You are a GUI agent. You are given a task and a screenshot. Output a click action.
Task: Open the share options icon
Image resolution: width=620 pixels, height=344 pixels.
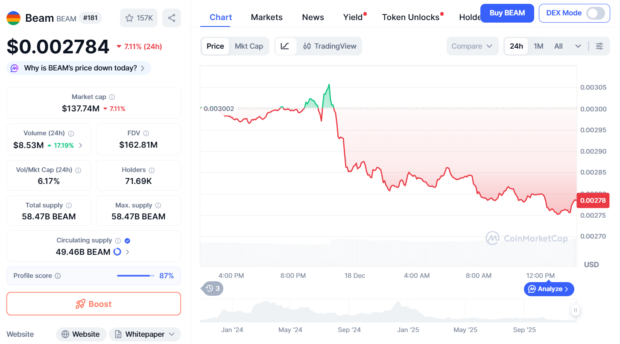(x=171, y=17)
